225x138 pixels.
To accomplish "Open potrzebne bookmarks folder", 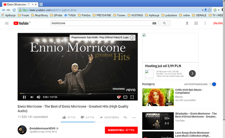I will [169, 15].
